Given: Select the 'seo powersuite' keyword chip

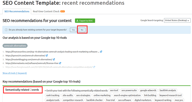Looking at the screenshot, I should coord(129,91).
